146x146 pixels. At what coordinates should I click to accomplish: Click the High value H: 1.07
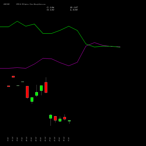(x=74, y=8)
